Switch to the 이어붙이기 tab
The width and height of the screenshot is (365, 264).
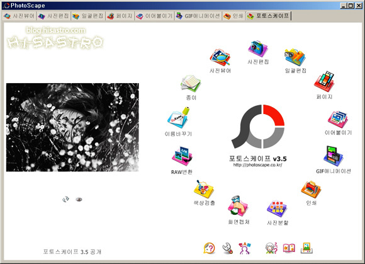click(155, 16)
